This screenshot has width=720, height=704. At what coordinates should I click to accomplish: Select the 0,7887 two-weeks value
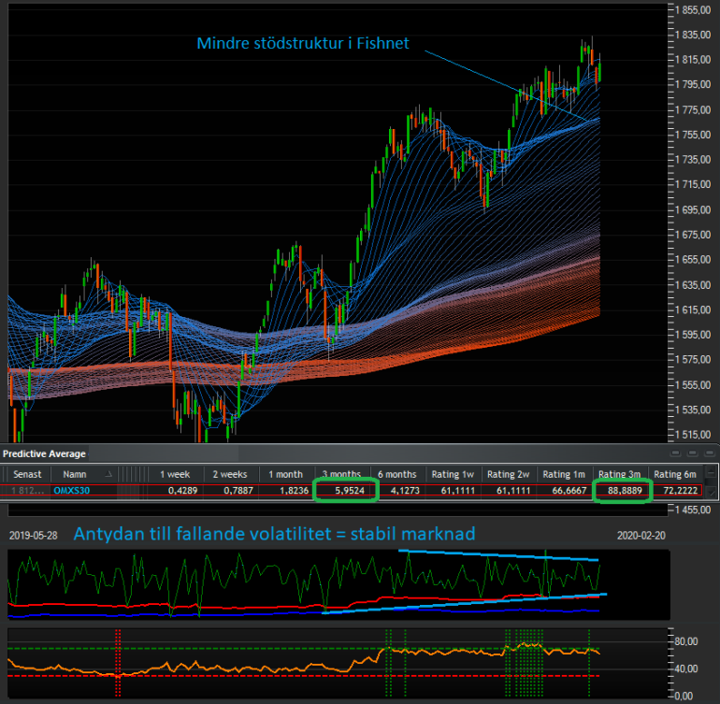click(238, 491)
